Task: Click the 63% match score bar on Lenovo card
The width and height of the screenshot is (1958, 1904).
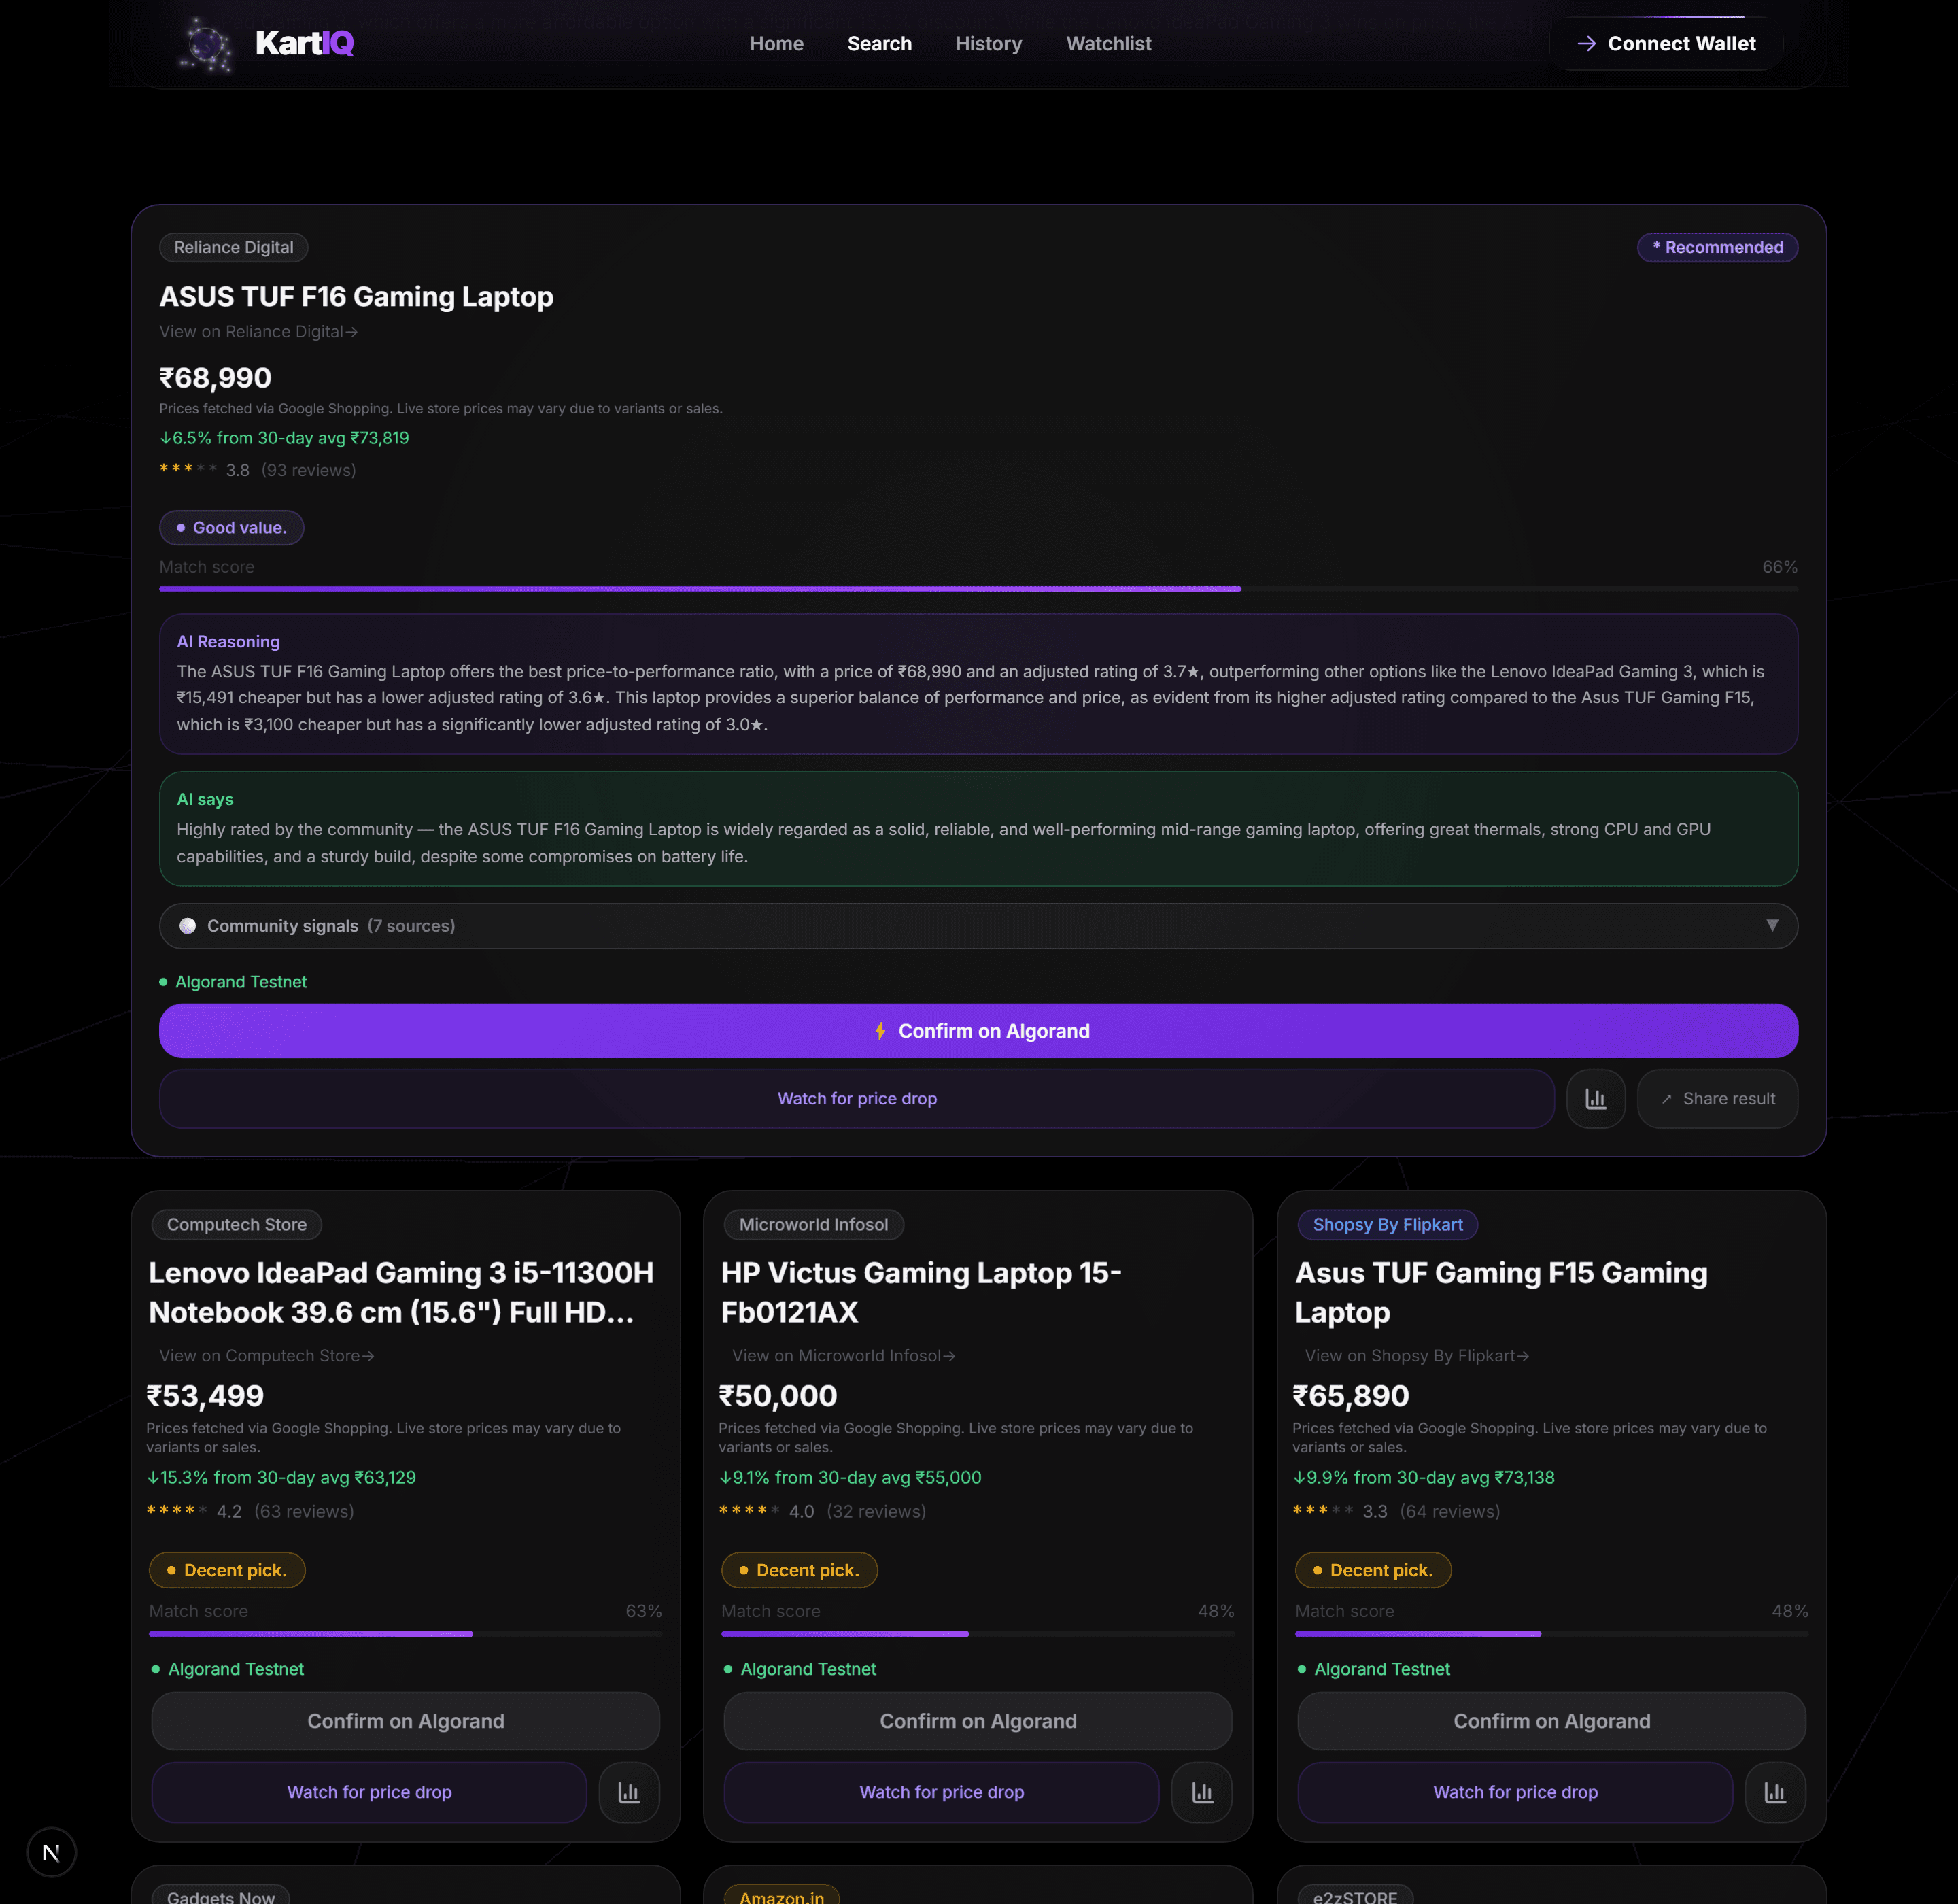Action: click(x=405, y=1634)
